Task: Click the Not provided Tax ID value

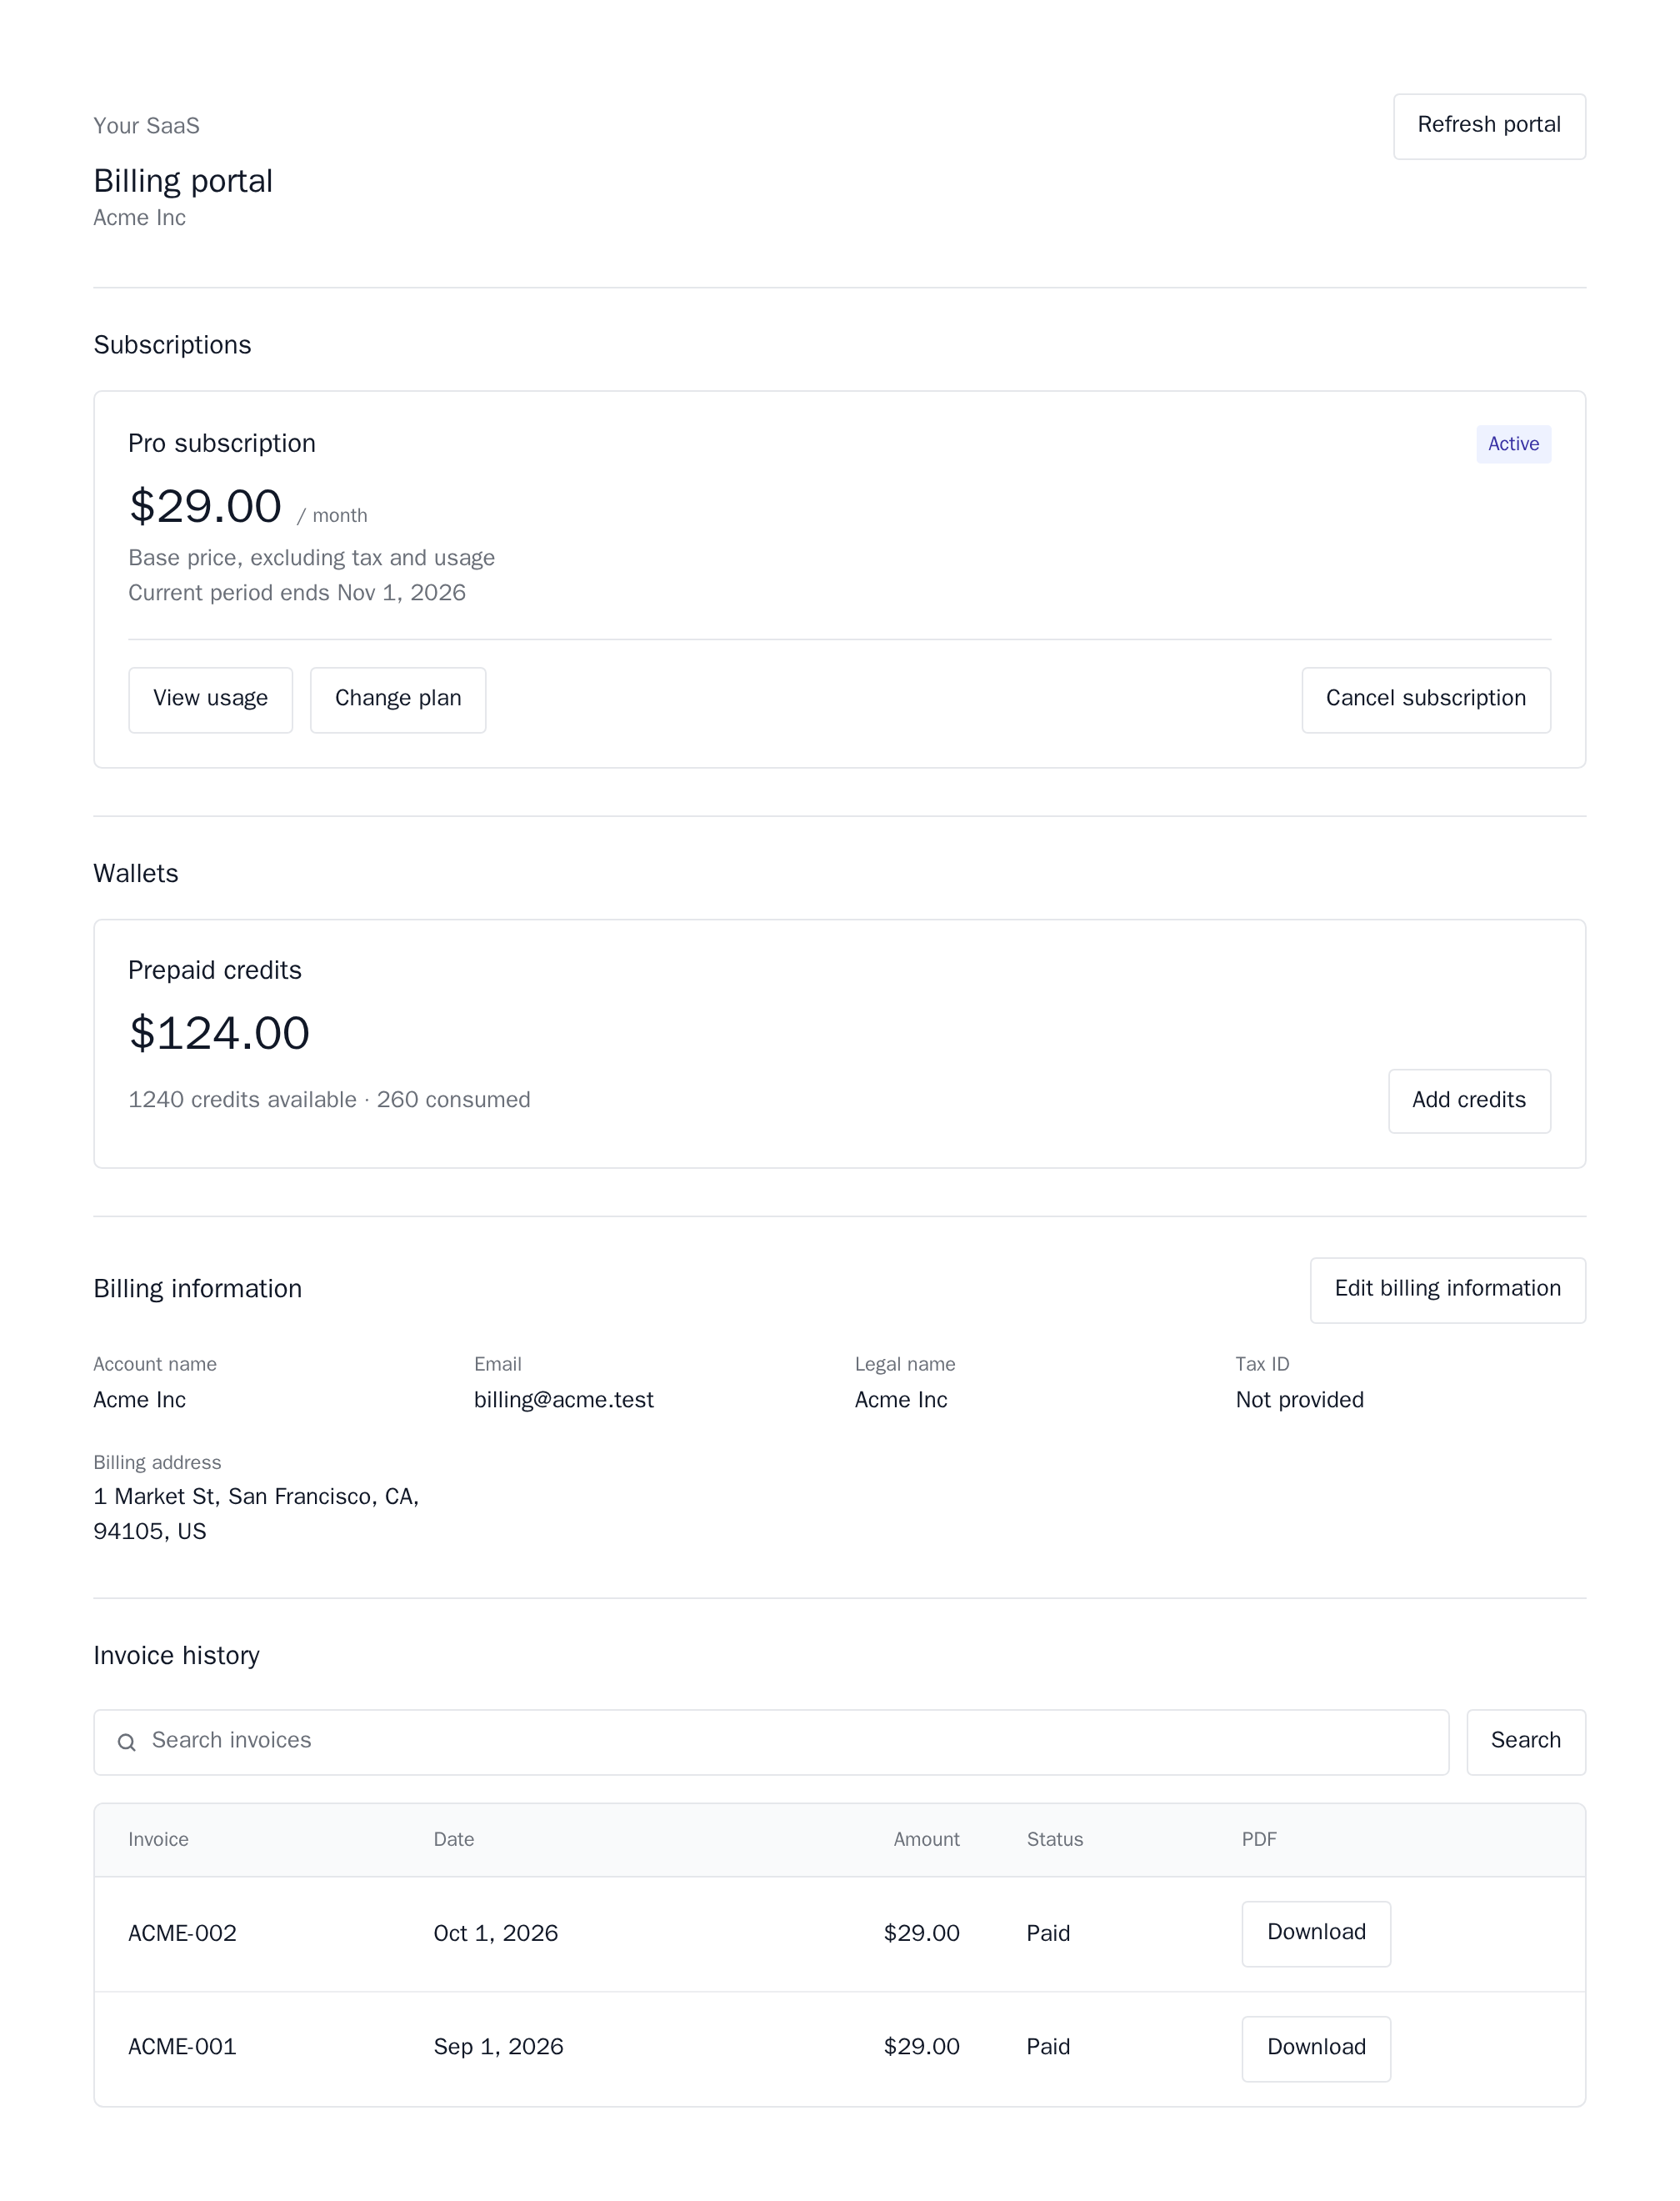Action: pos(1299,1400)
